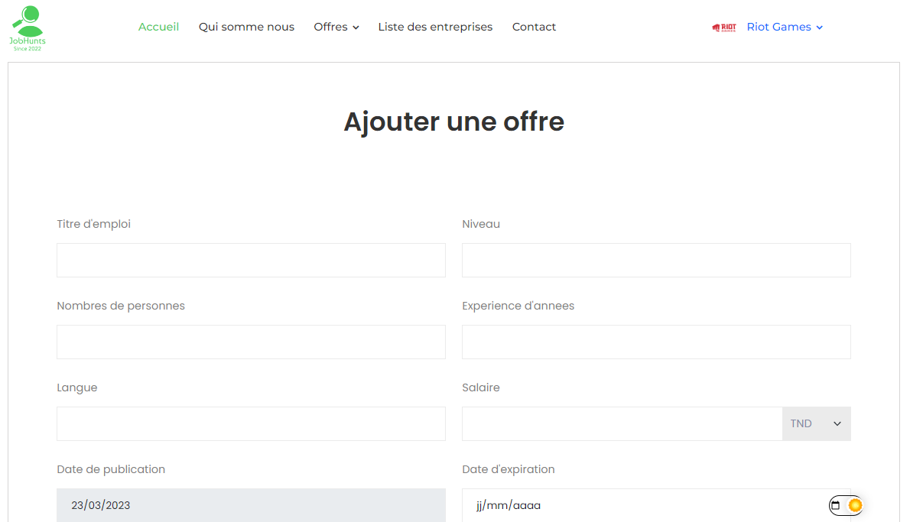Open the TND currency selector
The height and width of the screenshot is (522, 910).
click(x=816, y=423)
